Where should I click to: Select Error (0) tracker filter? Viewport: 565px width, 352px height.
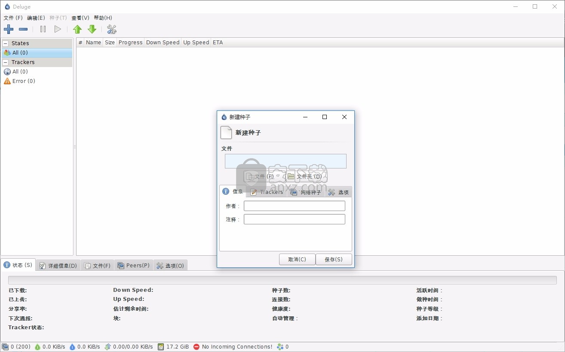37,81
